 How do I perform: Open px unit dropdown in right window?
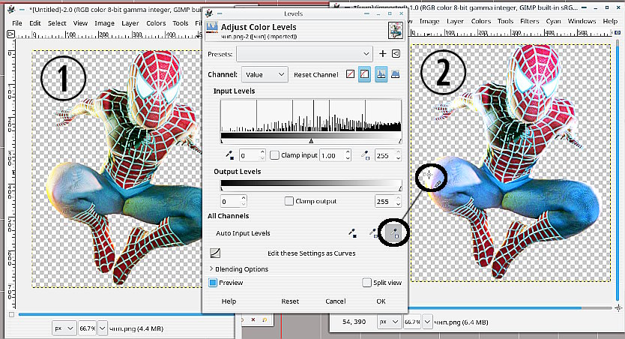point(389,322)
